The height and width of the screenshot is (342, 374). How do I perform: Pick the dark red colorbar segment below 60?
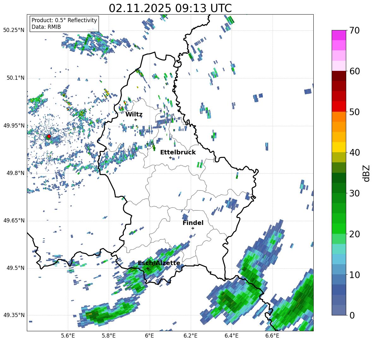pyautogui.click(x=339, y=76)
